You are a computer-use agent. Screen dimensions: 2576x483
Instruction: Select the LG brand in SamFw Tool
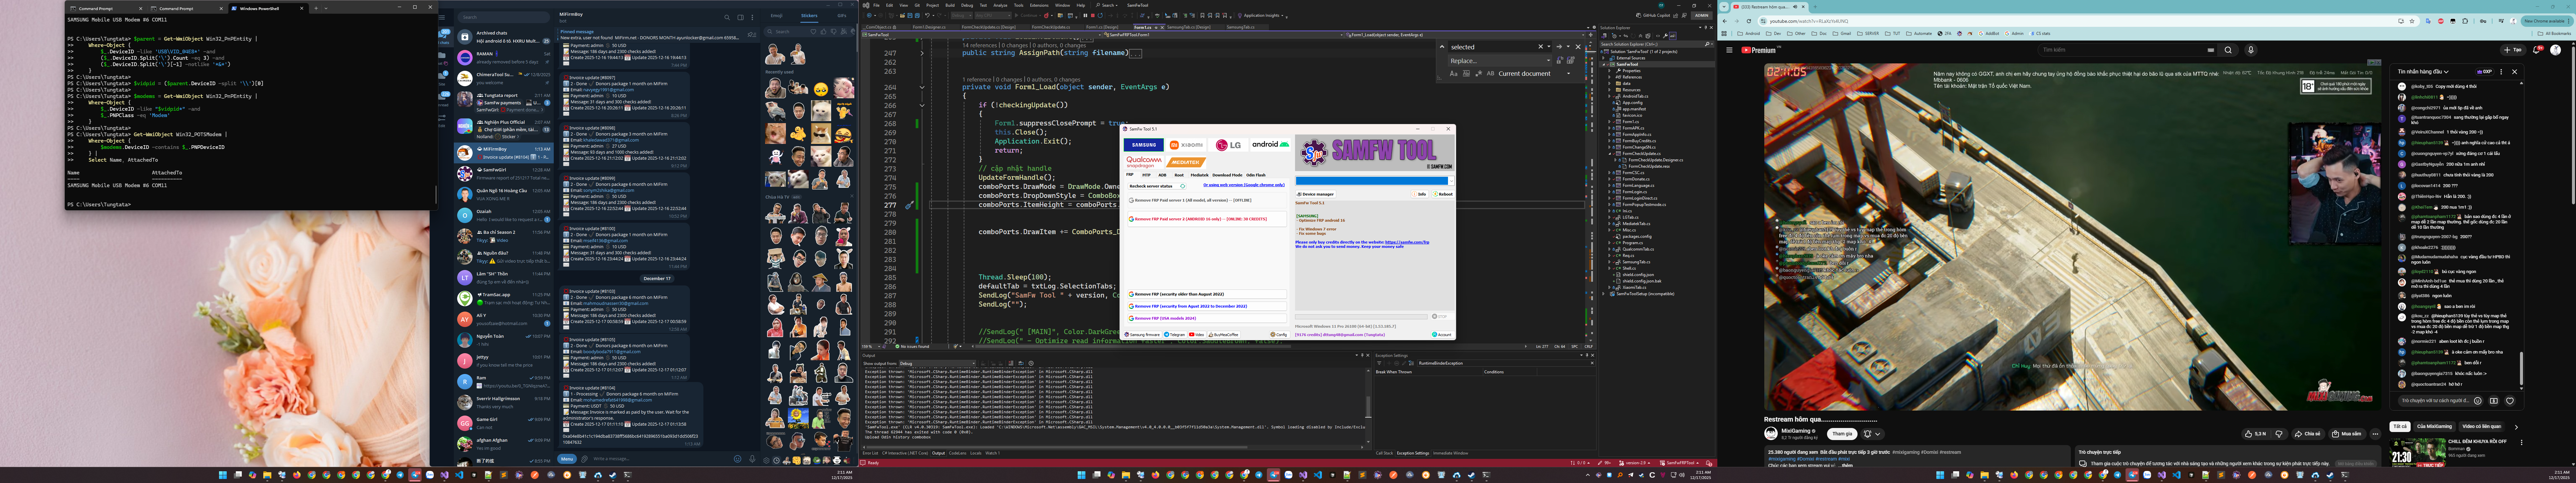[x=1228, y=145]
